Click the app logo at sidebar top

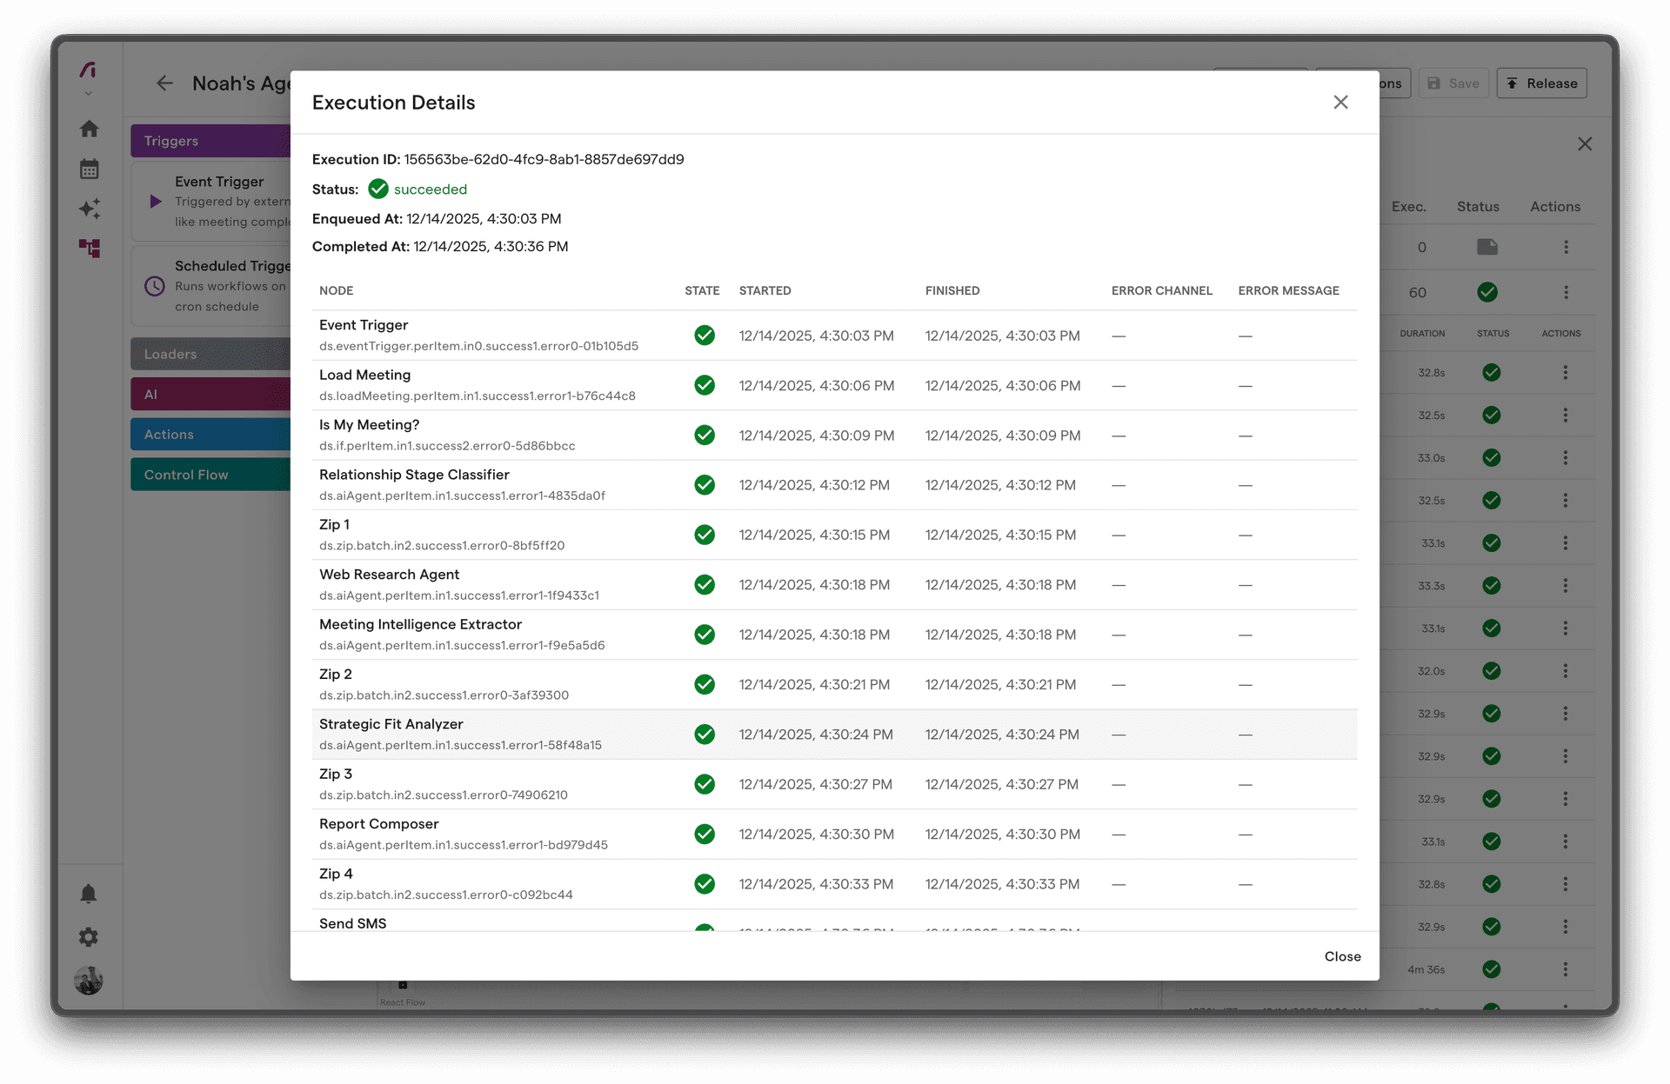tap(88, 71)
